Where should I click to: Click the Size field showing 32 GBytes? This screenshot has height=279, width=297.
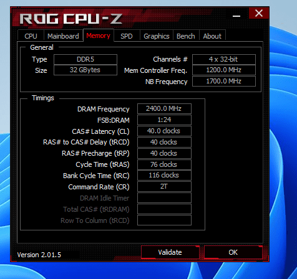click(85, 70)
